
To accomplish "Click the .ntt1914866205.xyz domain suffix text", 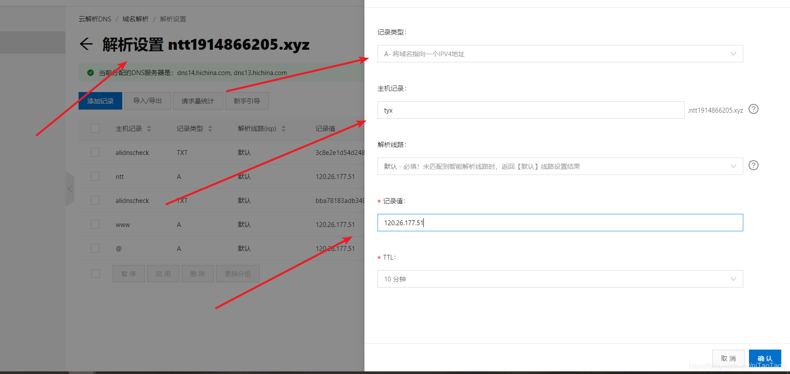I will point(715,110).
